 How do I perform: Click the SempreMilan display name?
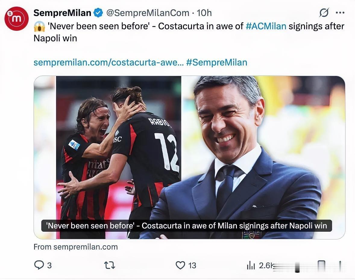62,13
